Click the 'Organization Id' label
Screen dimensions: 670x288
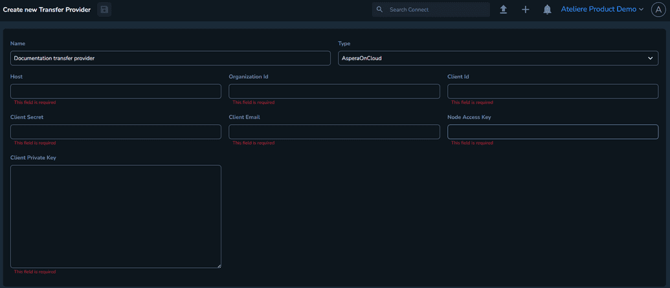click(x=249, y=77)
